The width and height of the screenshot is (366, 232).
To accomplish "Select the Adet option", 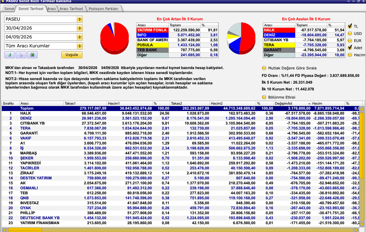I will click(350, 48).
